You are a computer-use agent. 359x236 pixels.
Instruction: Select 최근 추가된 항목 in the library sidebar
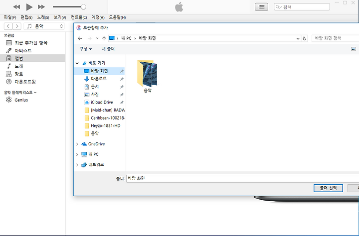click(x=32, y=43)
